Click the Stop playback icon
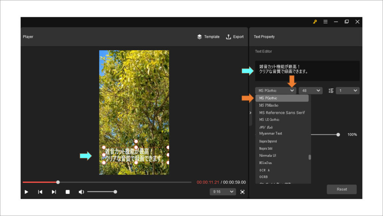Image resolution: width=383 pixels, height=216 pixels. click(x=67, y=192)
